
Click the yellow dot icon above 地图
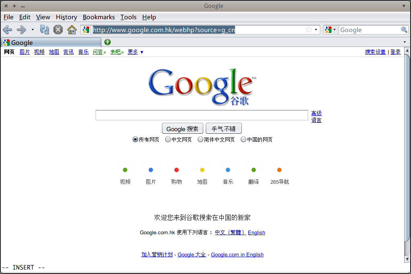(202, 170)
